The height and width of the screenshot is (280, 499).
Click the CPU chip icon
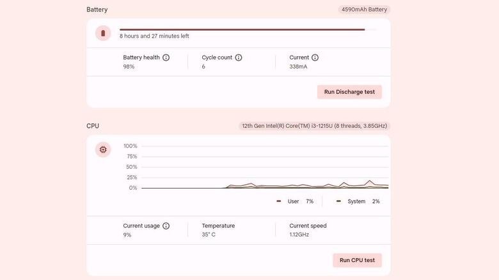[x=103, y=150]
